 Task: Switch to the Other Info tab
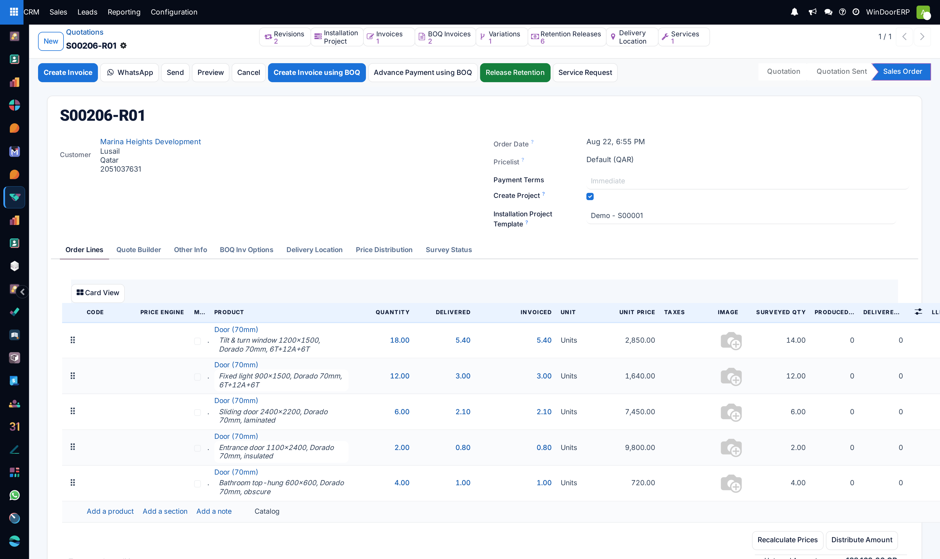tap(191, 250)
